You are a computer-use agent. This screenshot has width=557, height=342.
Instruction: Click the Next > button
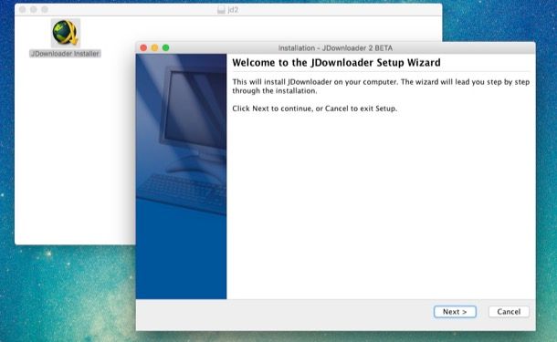pyautogui.click(x=455, y=312)
